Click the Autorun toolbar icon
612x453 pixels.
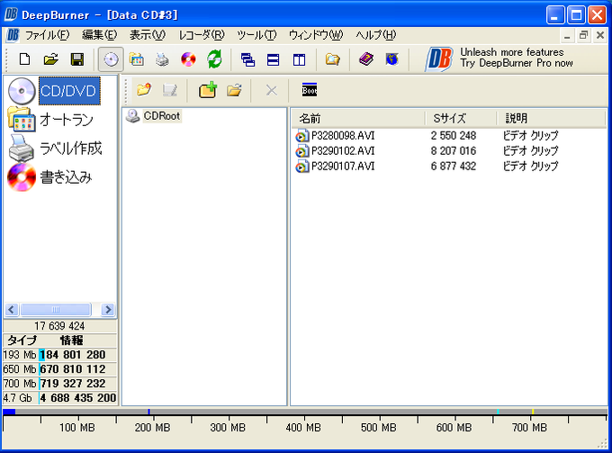coord(137,59)
